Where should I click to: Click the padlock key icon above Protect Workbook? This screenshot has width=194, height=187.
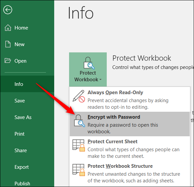89,63
